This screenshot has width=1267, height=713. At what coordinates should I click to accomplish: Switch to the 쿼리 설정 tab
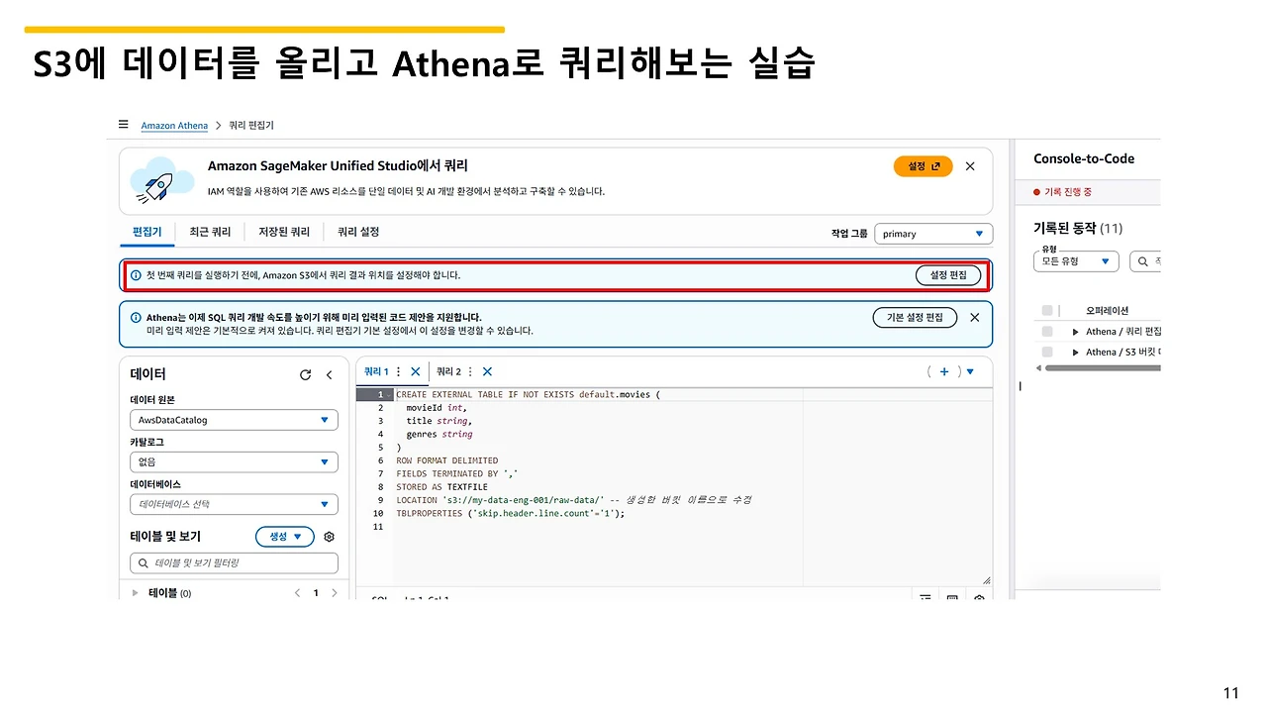[358, 232]
